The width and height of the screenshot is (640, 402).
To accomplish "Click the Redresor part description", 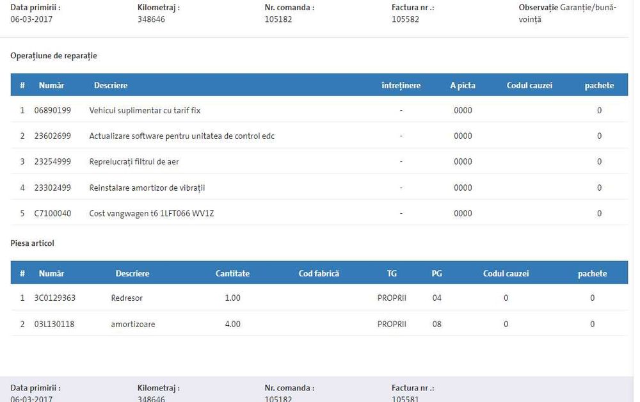I will [x=127, y=298].
